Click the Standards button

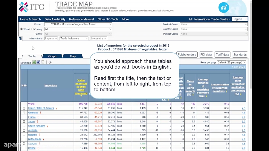click(240, 55)
